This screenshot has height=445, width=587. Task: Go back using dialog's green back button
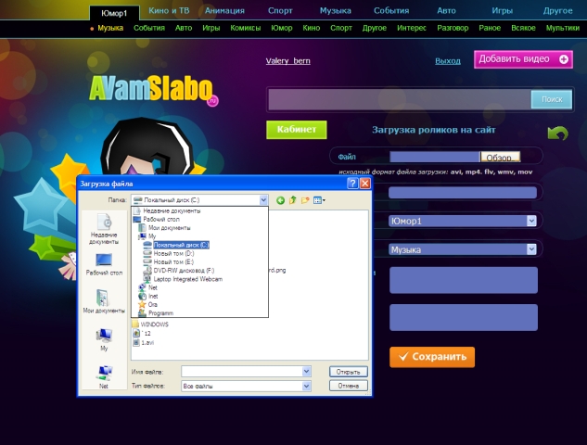(x=280, y=200)
